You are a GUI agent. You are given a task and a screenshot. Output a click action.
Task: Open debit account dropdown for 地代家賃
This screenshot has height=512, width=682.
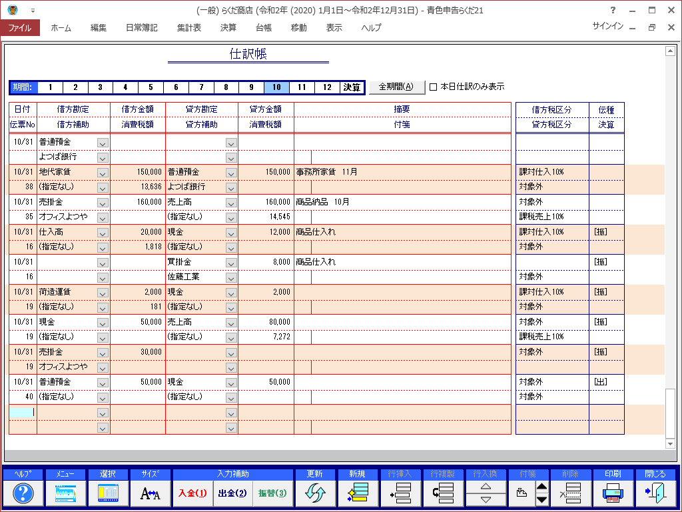(x=103, y=173)
